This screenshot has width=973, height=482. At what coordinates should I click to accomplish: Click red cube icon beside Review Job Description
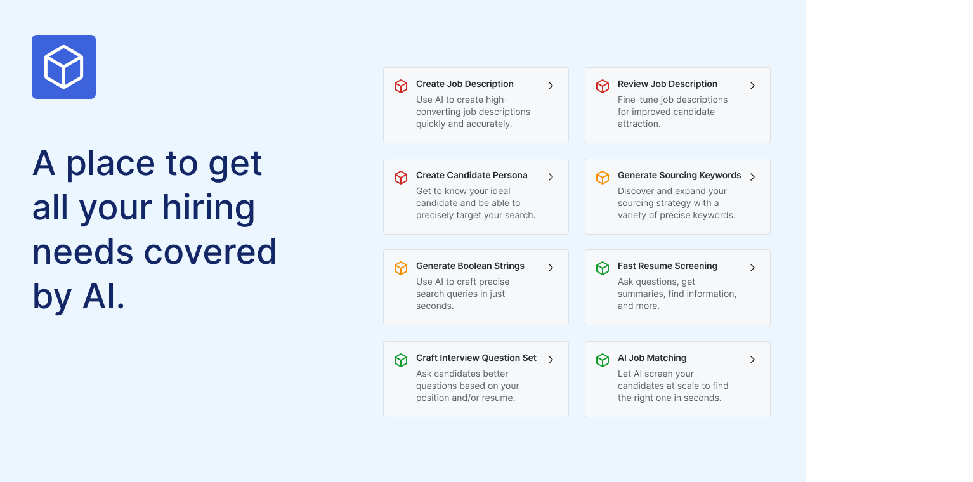point(603,86)
